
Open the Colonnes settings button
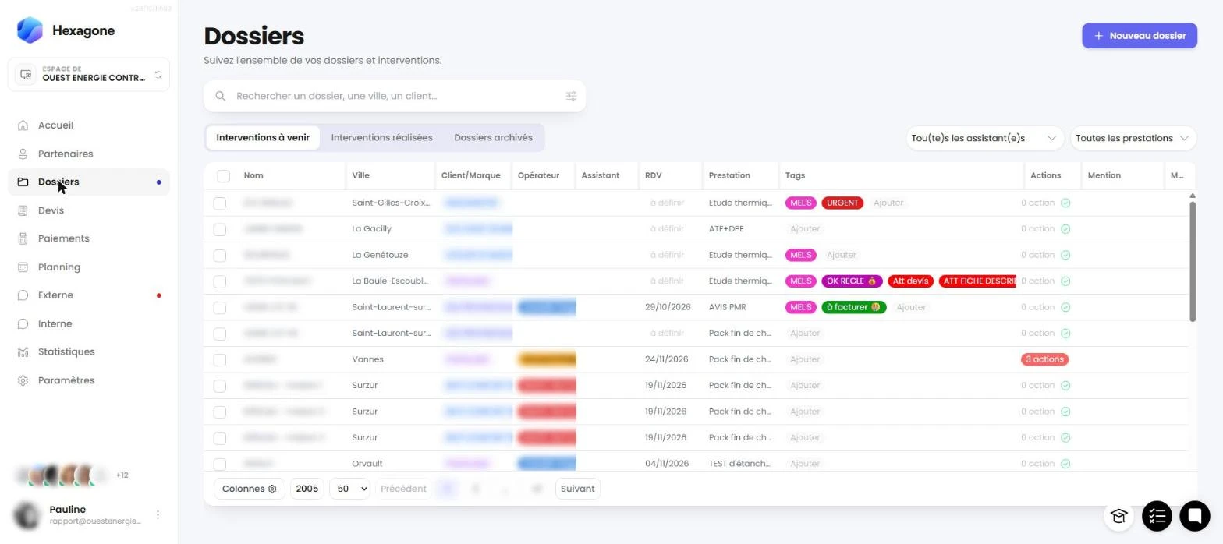point(249,489)
